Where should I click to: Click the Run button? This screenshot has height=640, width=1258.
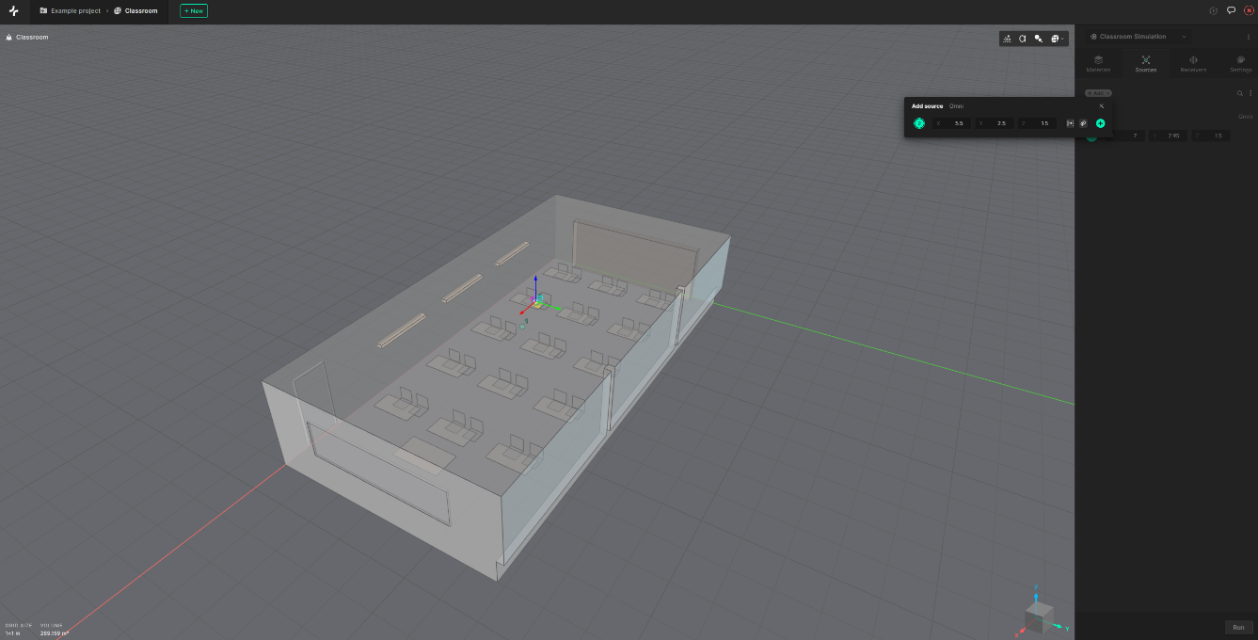pyautogui.click(x=1238, y=627)
